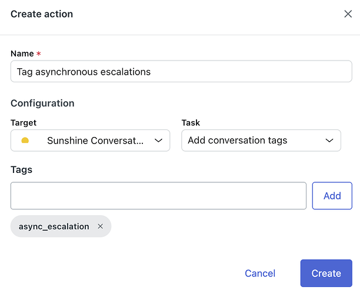Remove the async_escalation tag
The height and width of the screenshot is (294, 360).
101,226
